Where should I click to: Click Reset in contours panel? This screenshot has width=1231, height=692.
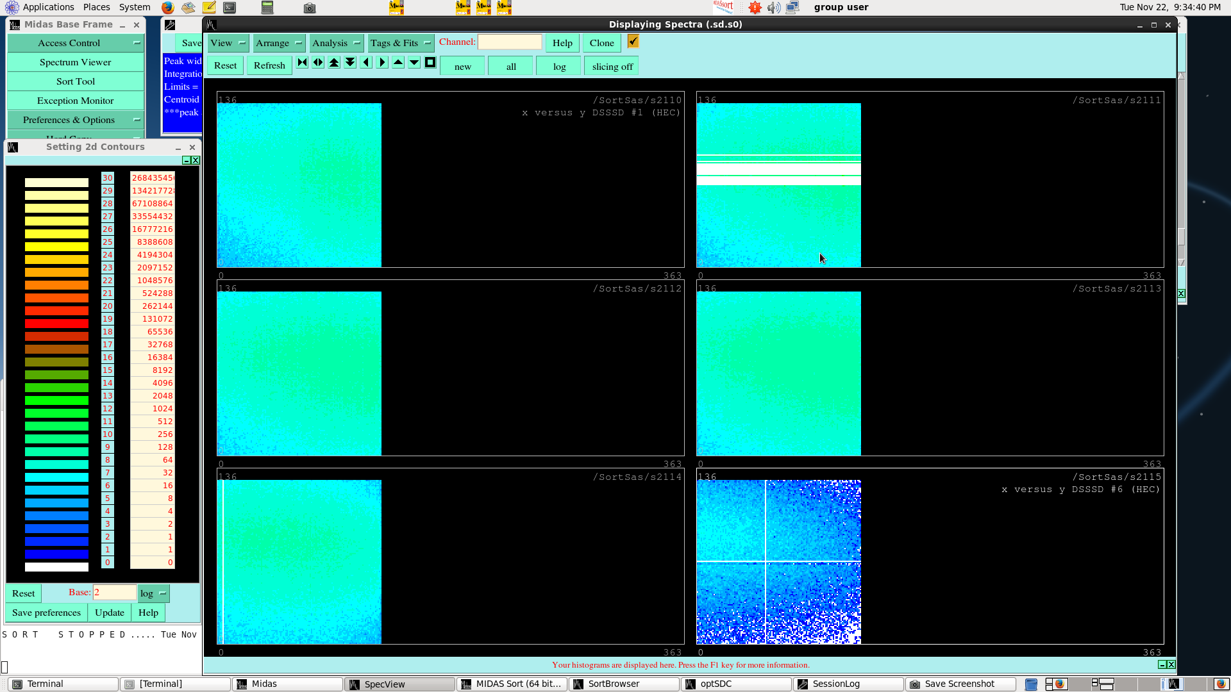coord(24,593)
